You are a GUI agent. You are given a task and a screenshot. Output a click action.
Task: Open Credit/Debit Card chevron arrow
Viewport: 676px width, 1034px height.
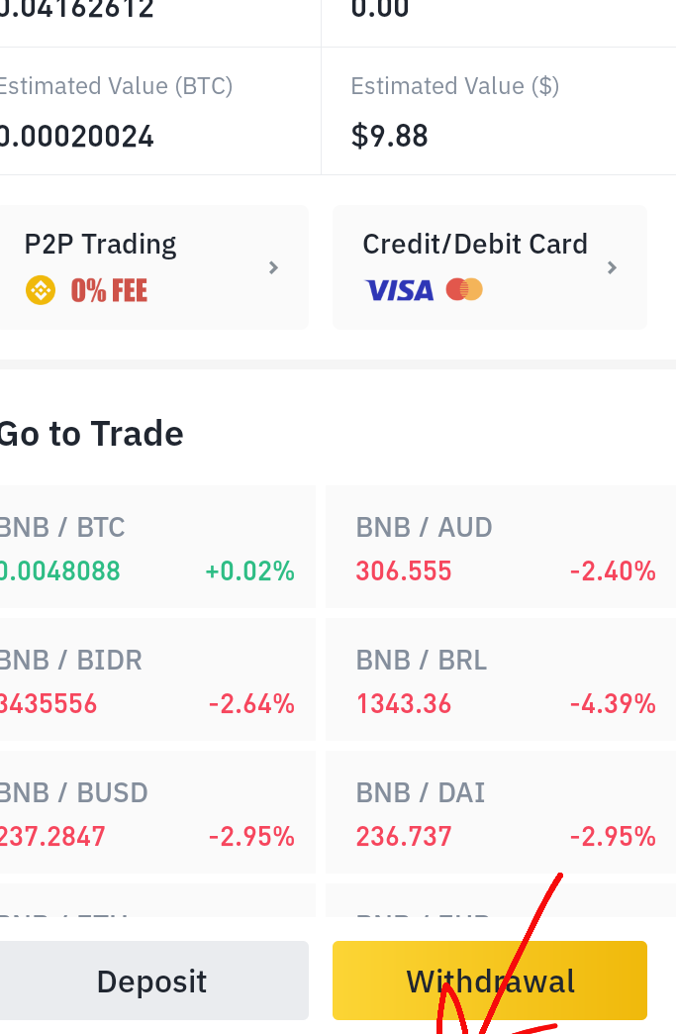612,267
